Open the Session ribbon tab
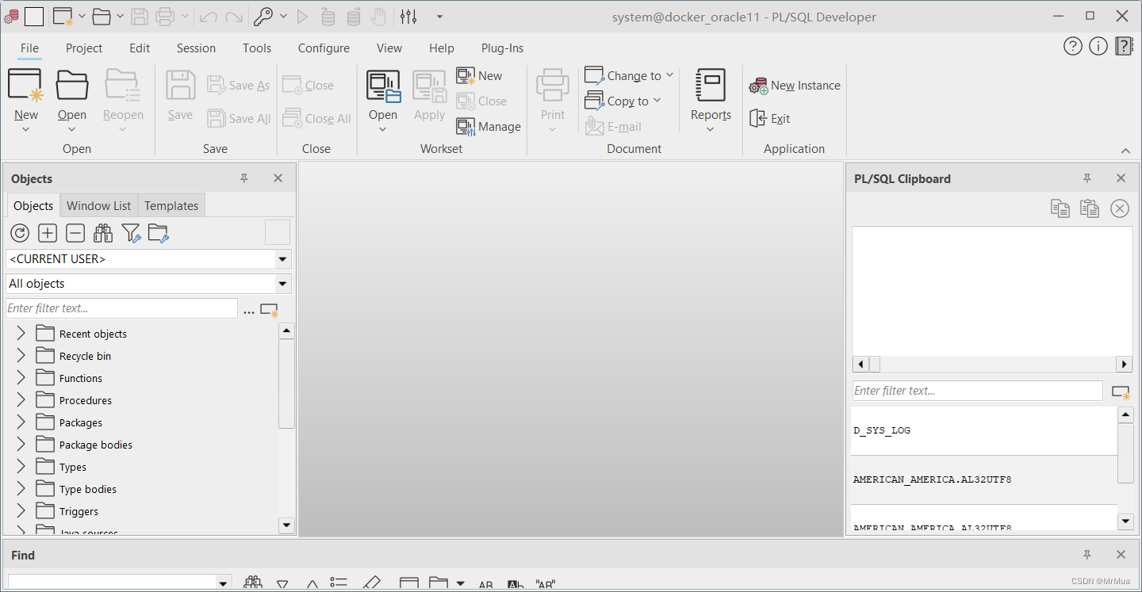 (x=196, y=48)
